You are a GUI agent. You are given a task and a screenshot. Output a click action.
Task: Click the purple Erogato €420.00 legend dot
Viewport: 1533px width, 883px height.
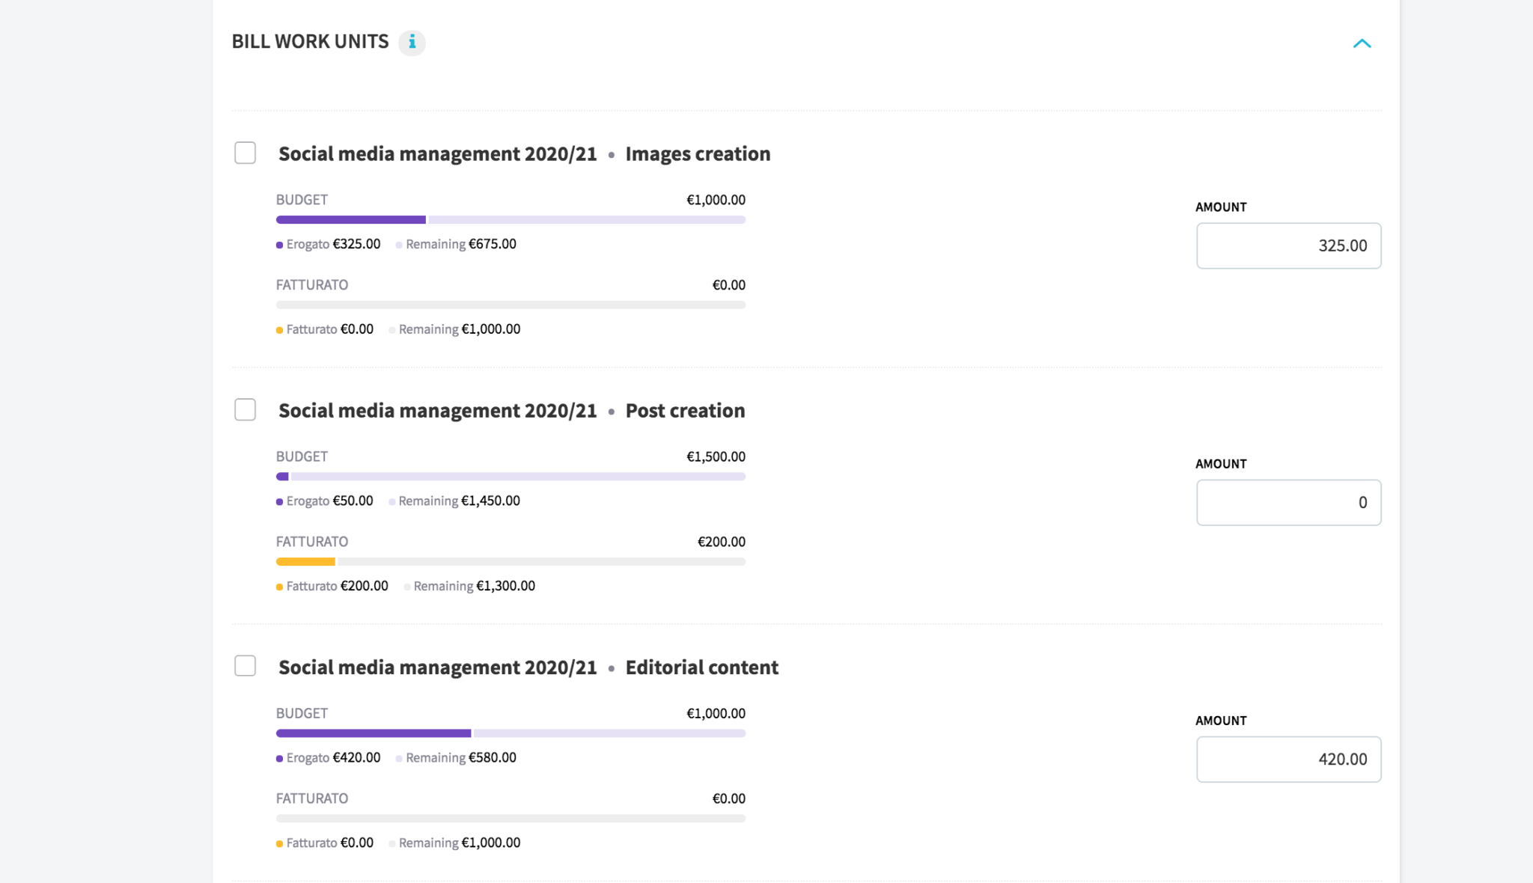(x=280, y=758)
